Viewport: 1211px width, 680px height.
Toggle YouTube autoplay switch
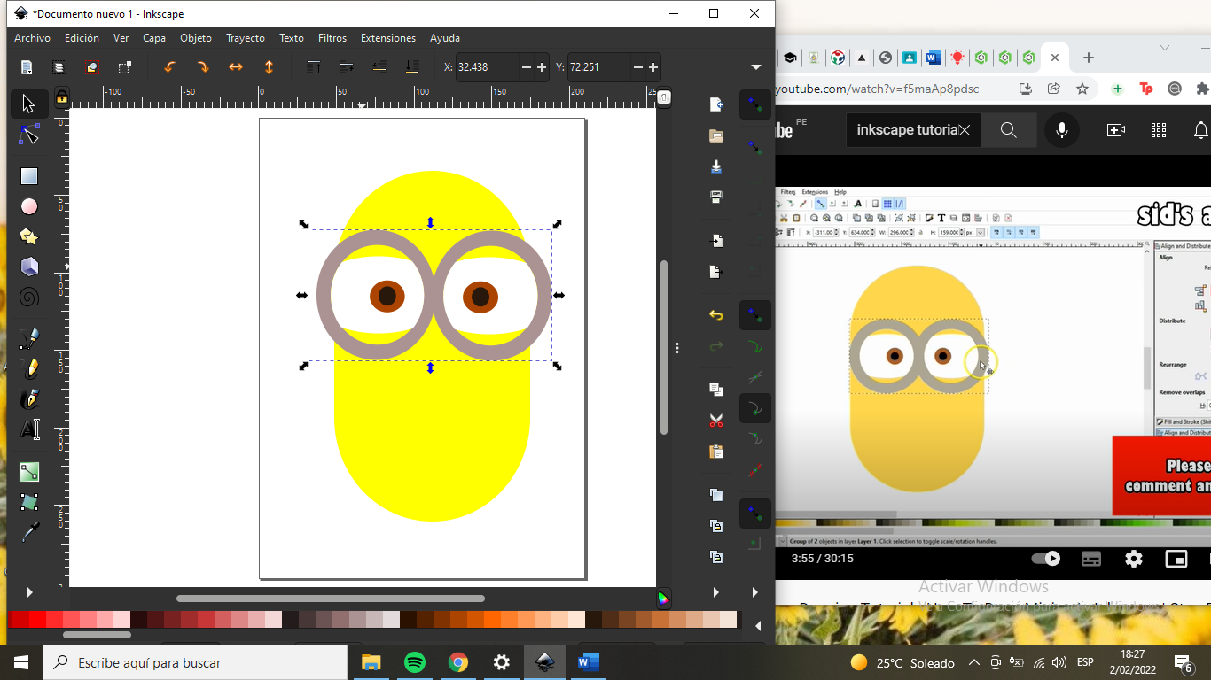tap(1046, 559)
